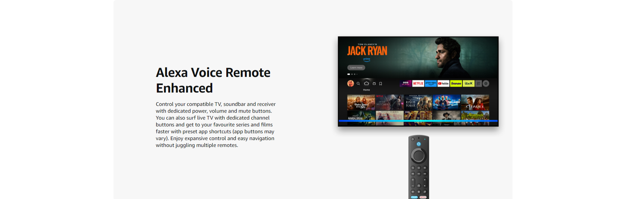Image resolution: width=626 pixels, height=199 pixels.
Task: Open the settings gear icon on TV
Action: (486, 84)
